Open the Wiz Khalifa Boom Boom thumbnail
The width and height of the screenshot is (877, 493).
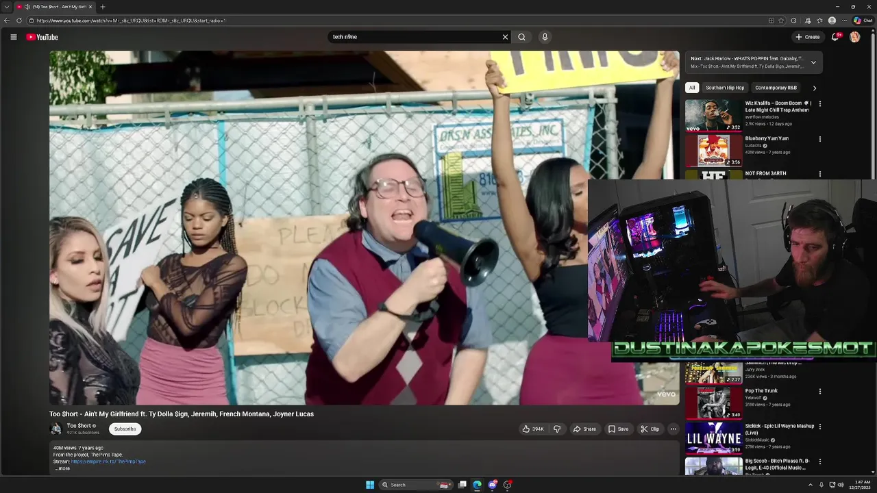pyautogui.click(x=714, y=116)
